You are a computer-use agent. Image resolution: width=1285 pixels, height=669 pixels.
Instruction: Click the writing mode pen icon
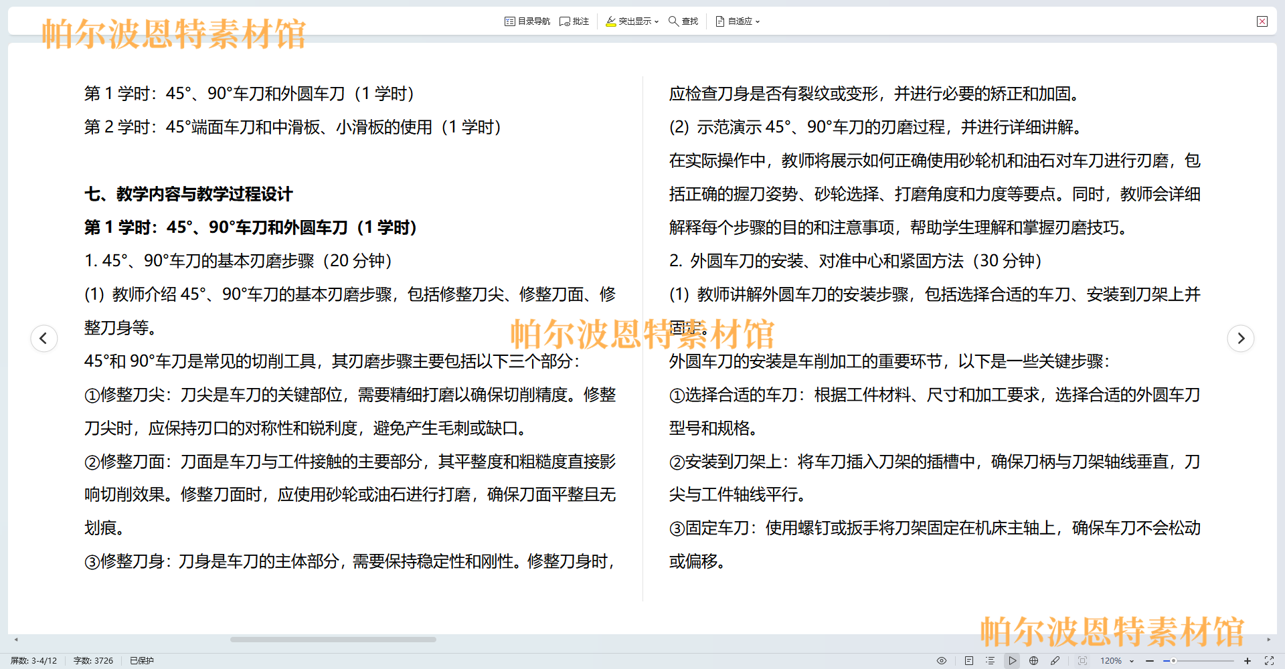coord(1055,661)
